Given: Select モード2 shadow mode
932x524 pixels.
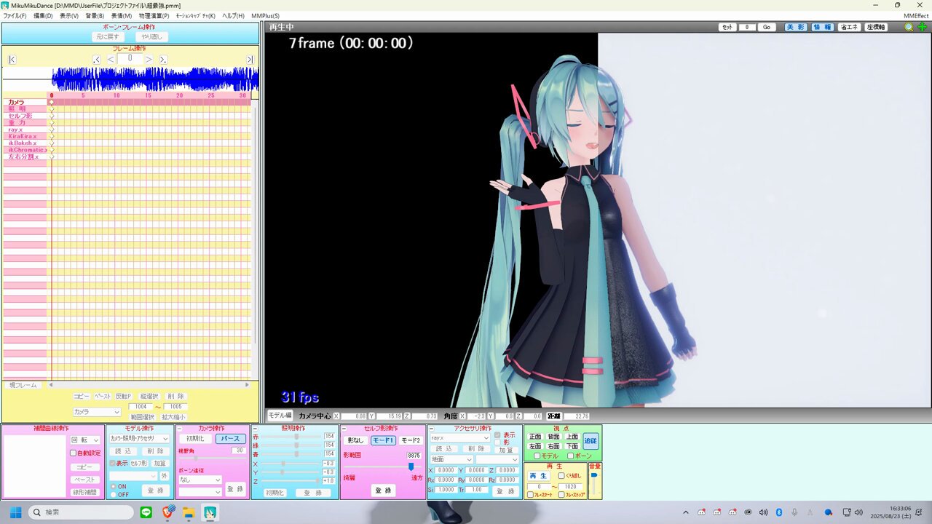Looking at the screenshot, I should tap(411, 440).
